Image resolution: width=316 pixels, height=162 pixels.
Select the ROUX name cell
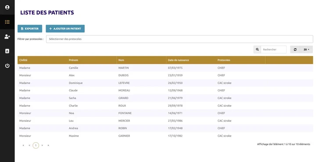pos(122,106)
